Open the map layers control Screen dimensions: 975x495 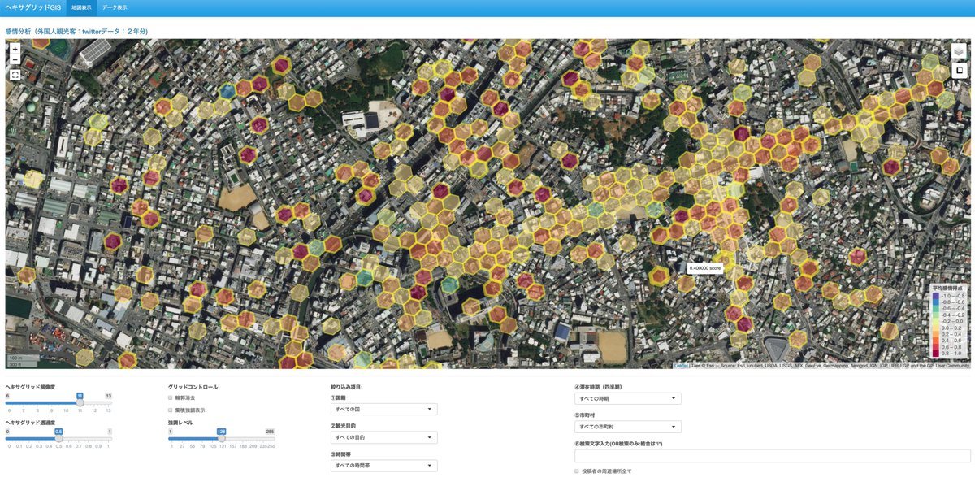pos(959,50)
